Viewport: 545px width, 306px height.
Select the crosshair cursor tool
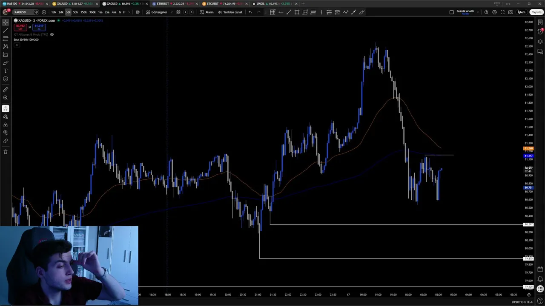tap(6, 22)
